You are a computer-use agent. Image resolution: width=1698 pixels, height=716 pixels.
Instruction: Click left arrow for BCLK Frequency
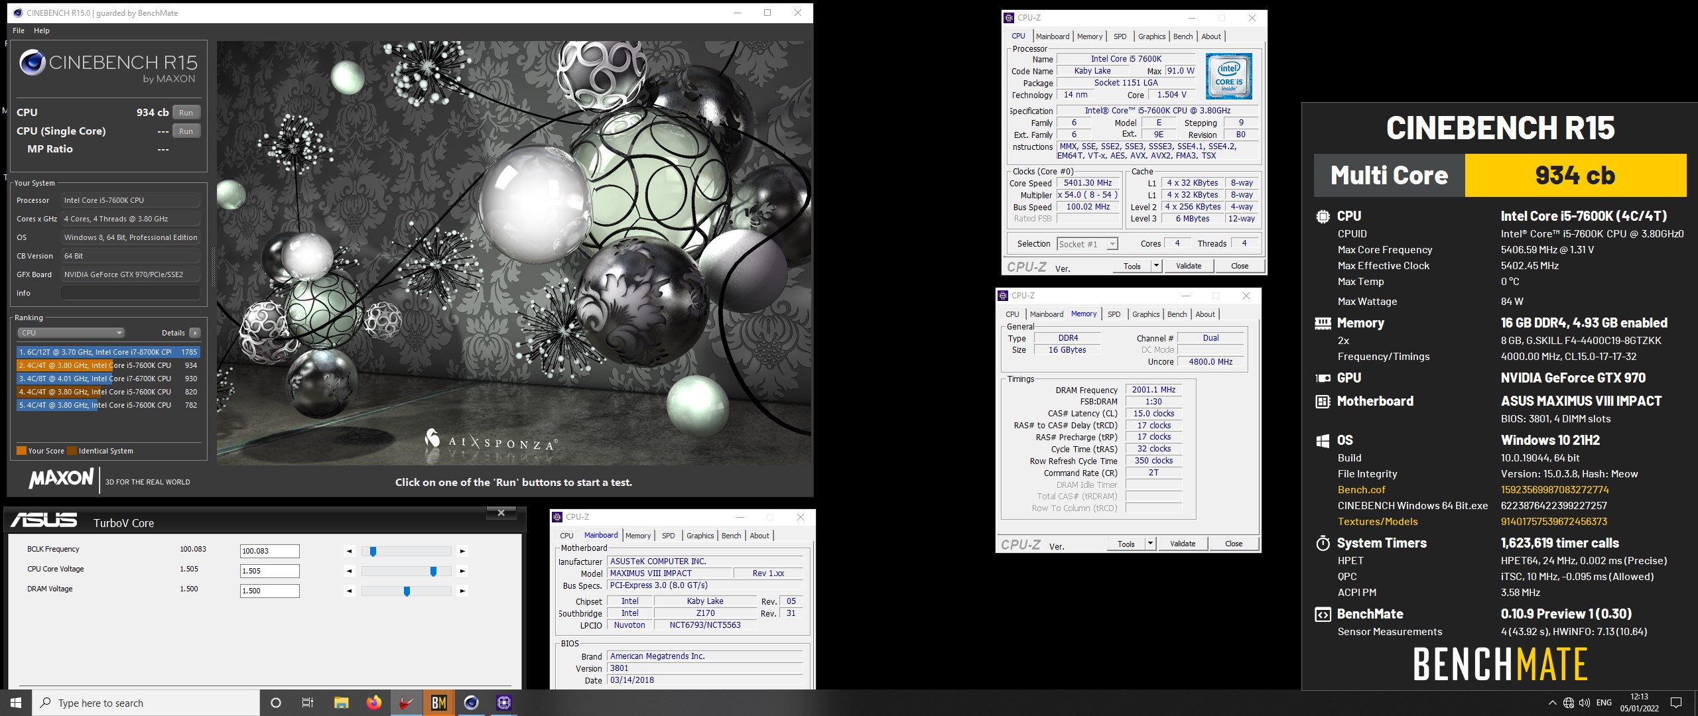click(350, 551)
